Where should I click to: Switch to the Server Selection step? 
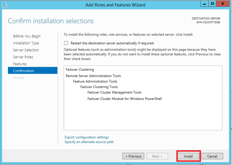tap(26, 50)
